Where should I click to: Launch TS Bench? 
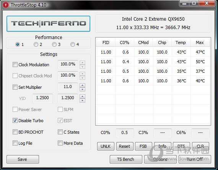point(126,159)
